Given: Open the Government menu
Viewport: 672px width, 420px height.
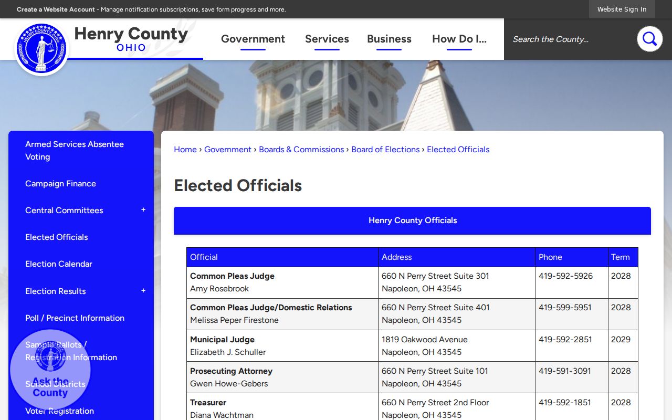Looking at the screenshot, I should tap(253, 39).
